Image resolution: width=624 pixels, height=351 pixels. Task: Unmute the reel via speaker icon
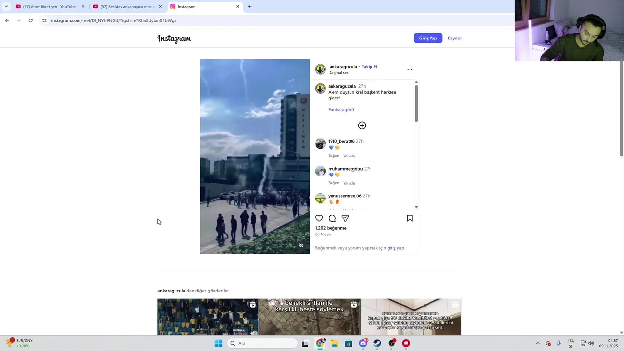301,246
